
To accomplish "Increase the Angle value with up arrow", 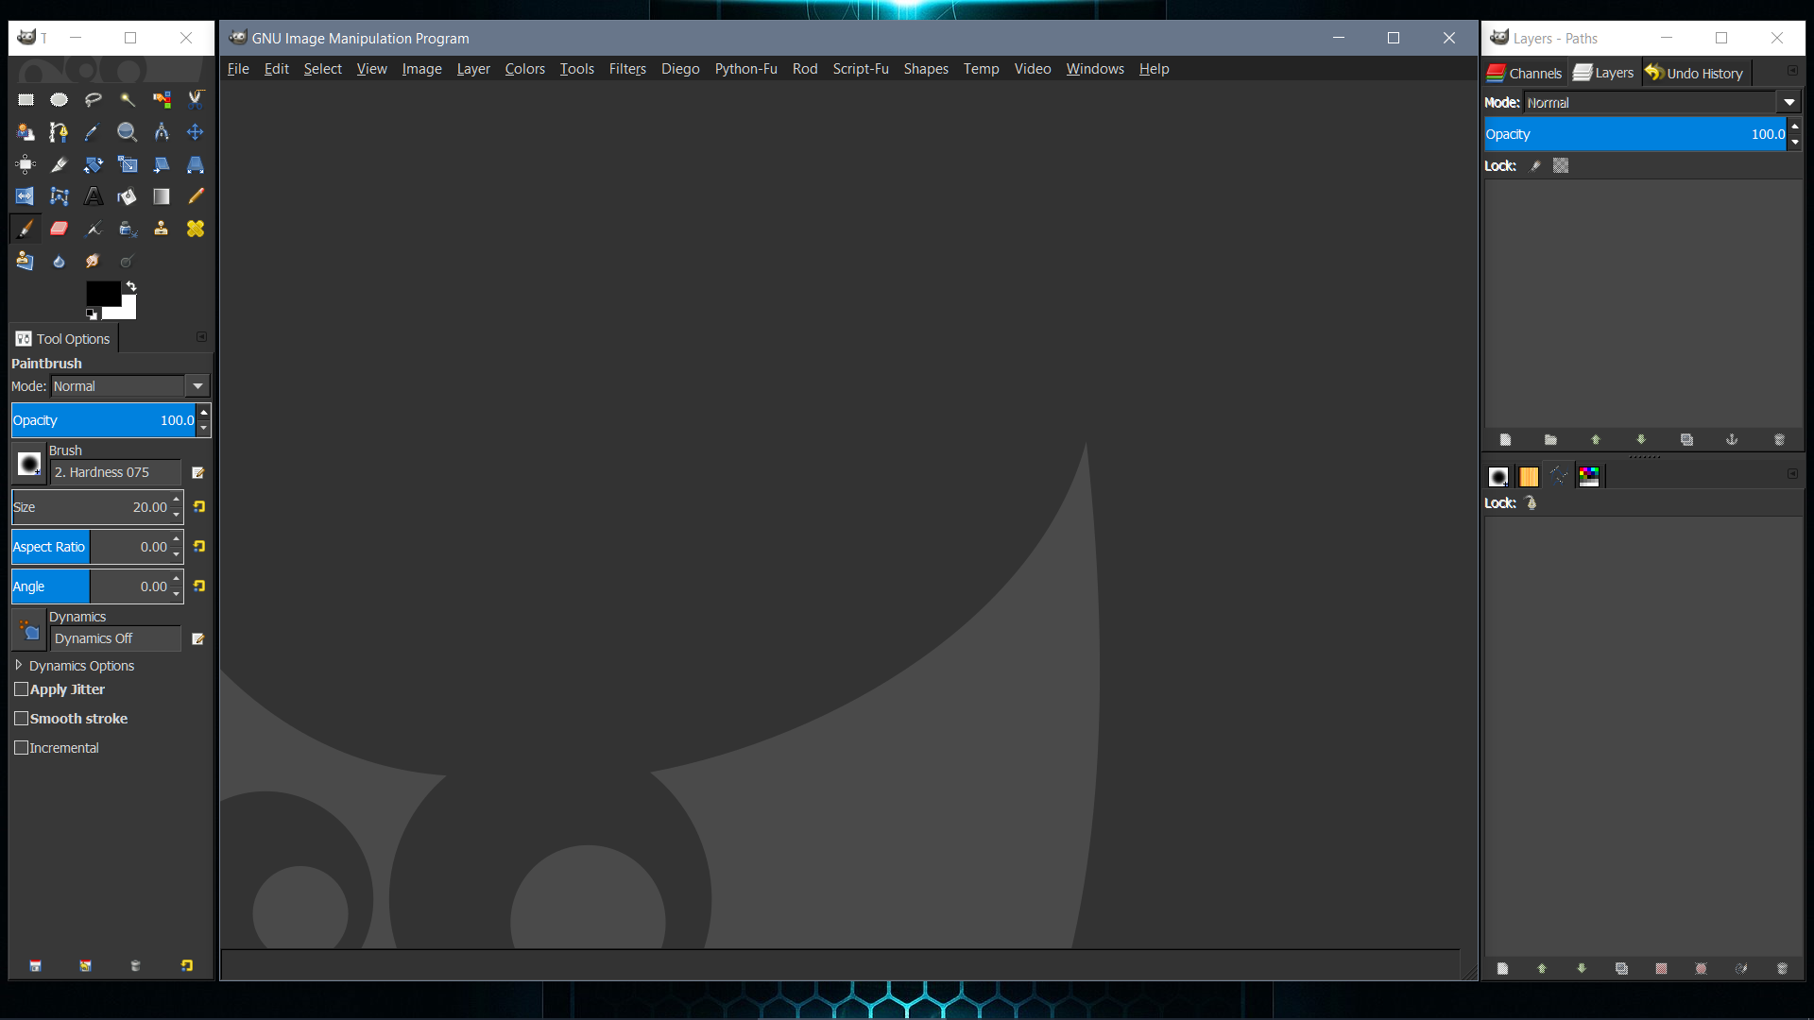I will click(x=177, y=579).
